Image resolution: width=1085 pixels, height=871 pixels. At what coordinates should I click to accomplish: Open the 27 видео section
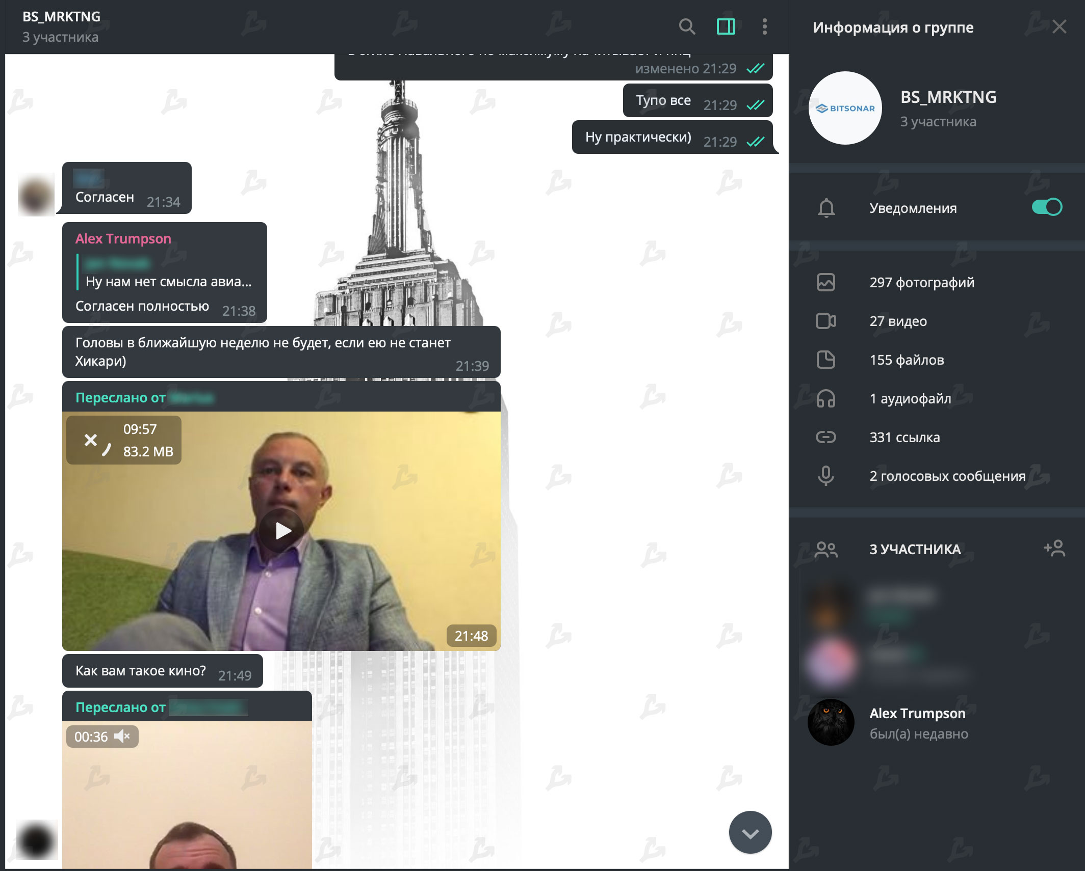pos(898,321)
